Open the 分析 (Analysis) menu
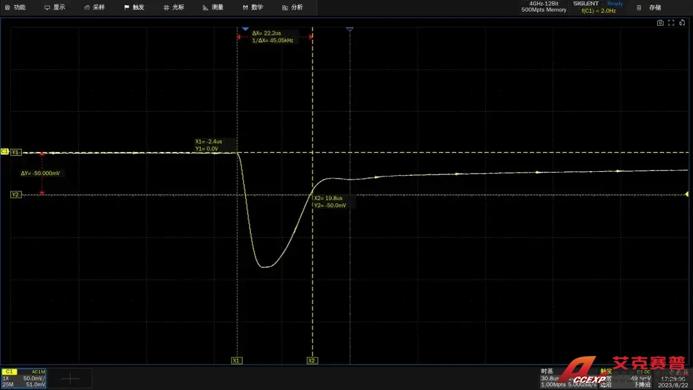Screen dimensions: 693x390 tap(293, 7)
